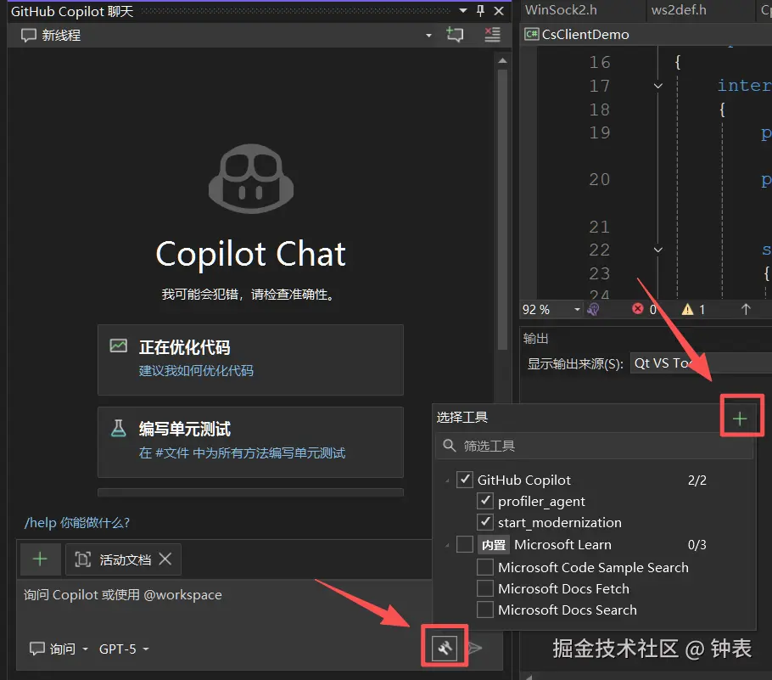Click the 新线程 thread title
The height and width of the screenshot is (680, 772).
(x=61, y=36)
